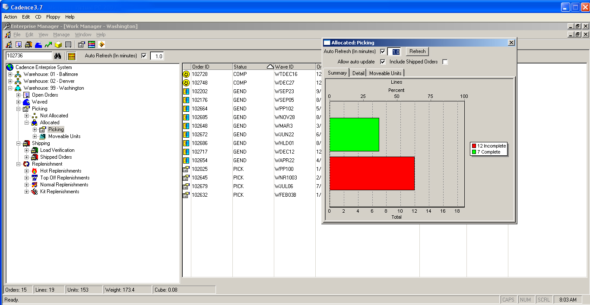Click the binoculars search icon

(x=57, y=56)
